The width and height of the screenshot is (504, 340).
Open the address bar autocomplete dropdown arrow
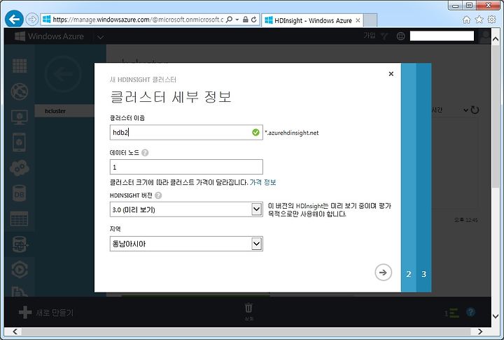pyautogui.click(x=237, y=20)
